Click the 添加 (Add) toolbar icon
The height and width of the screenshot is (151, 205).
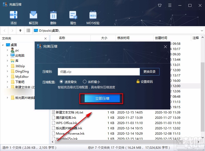pos(14,15)
